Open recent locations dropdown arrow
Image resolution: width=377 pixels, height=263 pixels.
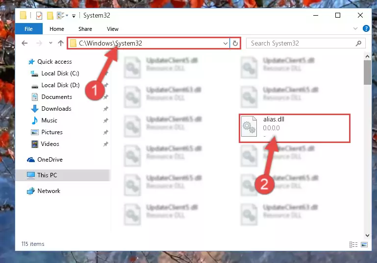(50, 43)
